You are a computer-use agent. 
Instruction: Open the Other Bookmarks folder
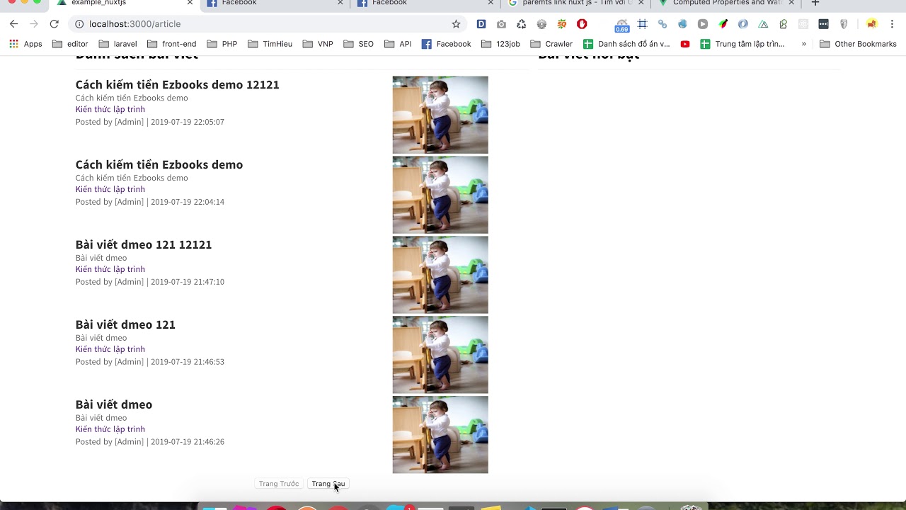click(858, 44)
